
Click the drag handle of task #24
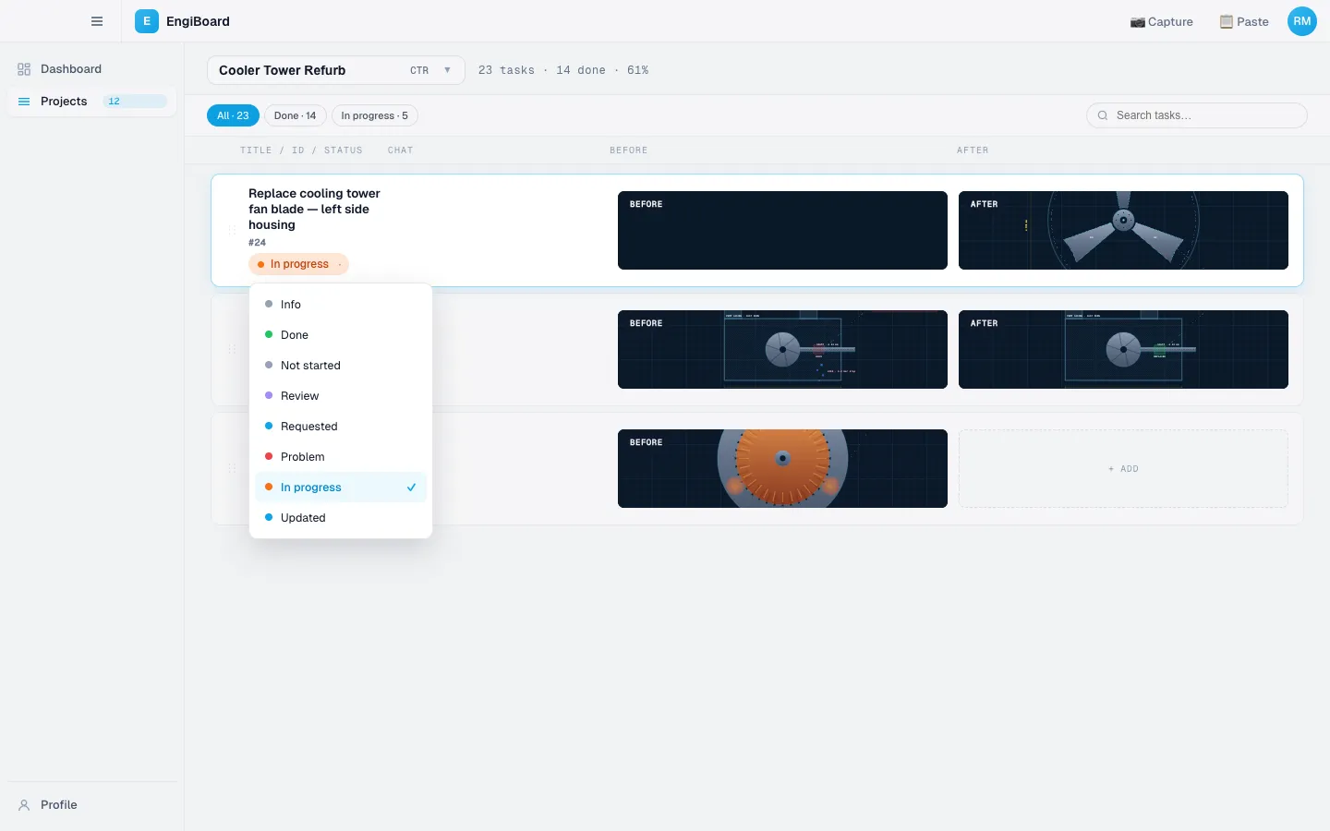click(x=232, y=231)
